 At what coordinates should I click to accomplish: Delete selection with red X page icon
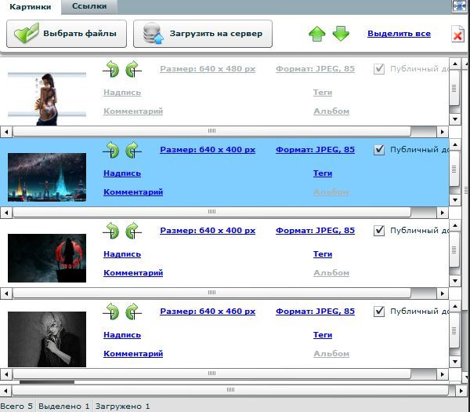click(457, 34)
